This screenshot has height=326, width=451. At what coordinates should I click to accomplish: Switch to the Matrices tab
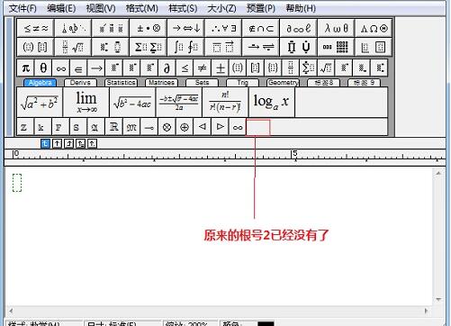tap(161, 83)
